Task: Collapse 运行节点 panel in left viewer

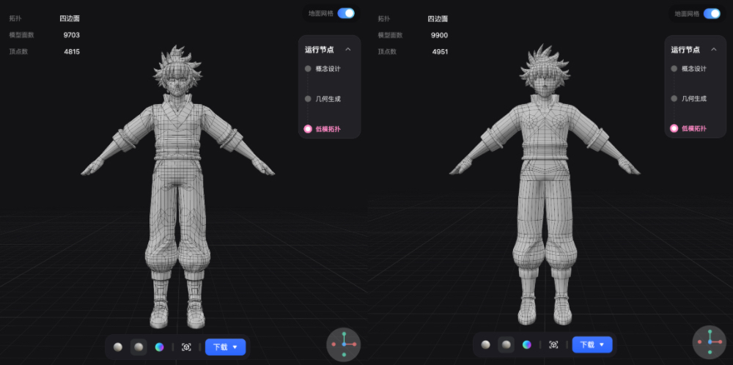Action: coord(347,50)
